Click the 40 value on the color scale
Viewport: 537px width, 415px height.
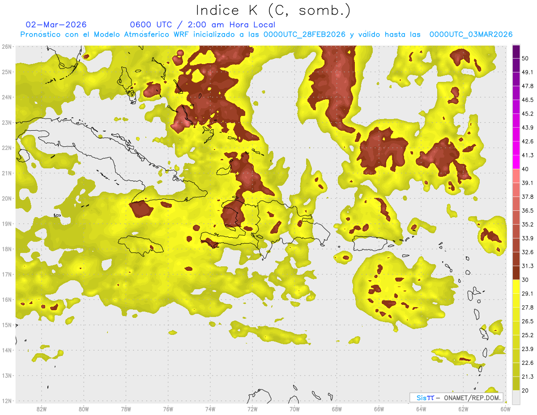525,169
